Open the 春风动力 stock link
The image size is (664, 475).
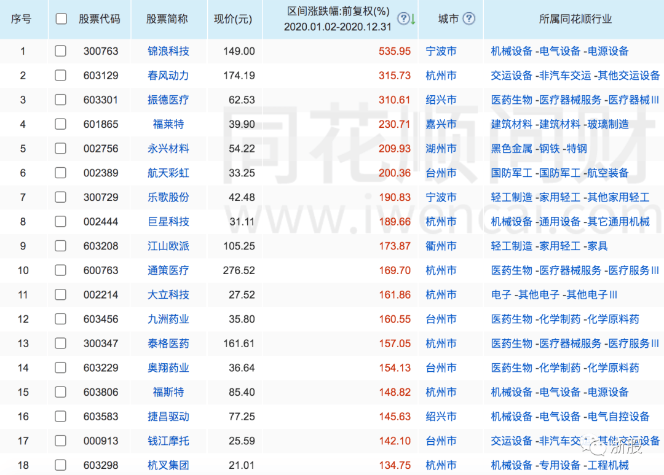[169, 76]
